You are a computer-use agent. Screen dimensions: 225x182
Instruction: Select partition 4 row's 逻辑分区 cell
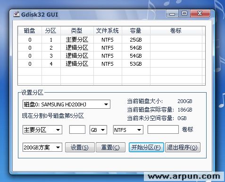(77, 64)
